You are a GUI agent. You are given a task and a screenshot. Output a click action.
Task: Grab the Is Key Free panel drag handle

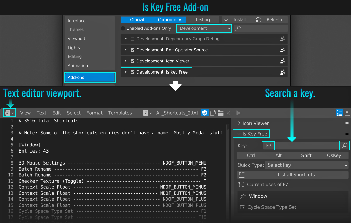pyautogui.click(x=347, y=134)
